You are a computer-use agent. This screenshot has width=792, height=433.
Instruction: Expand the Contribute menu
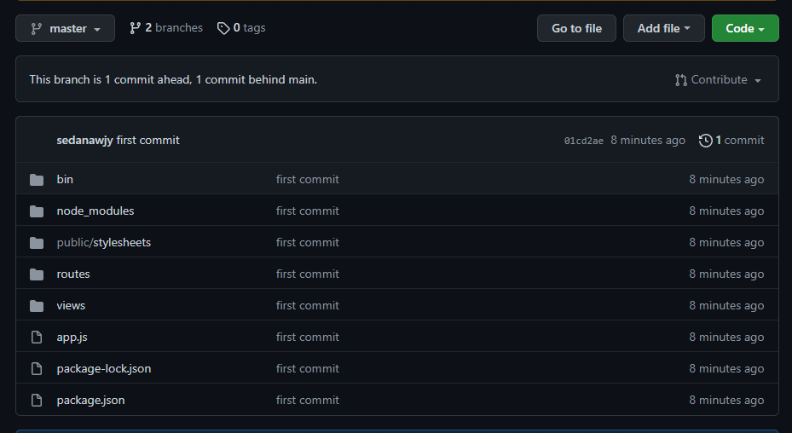718,79
